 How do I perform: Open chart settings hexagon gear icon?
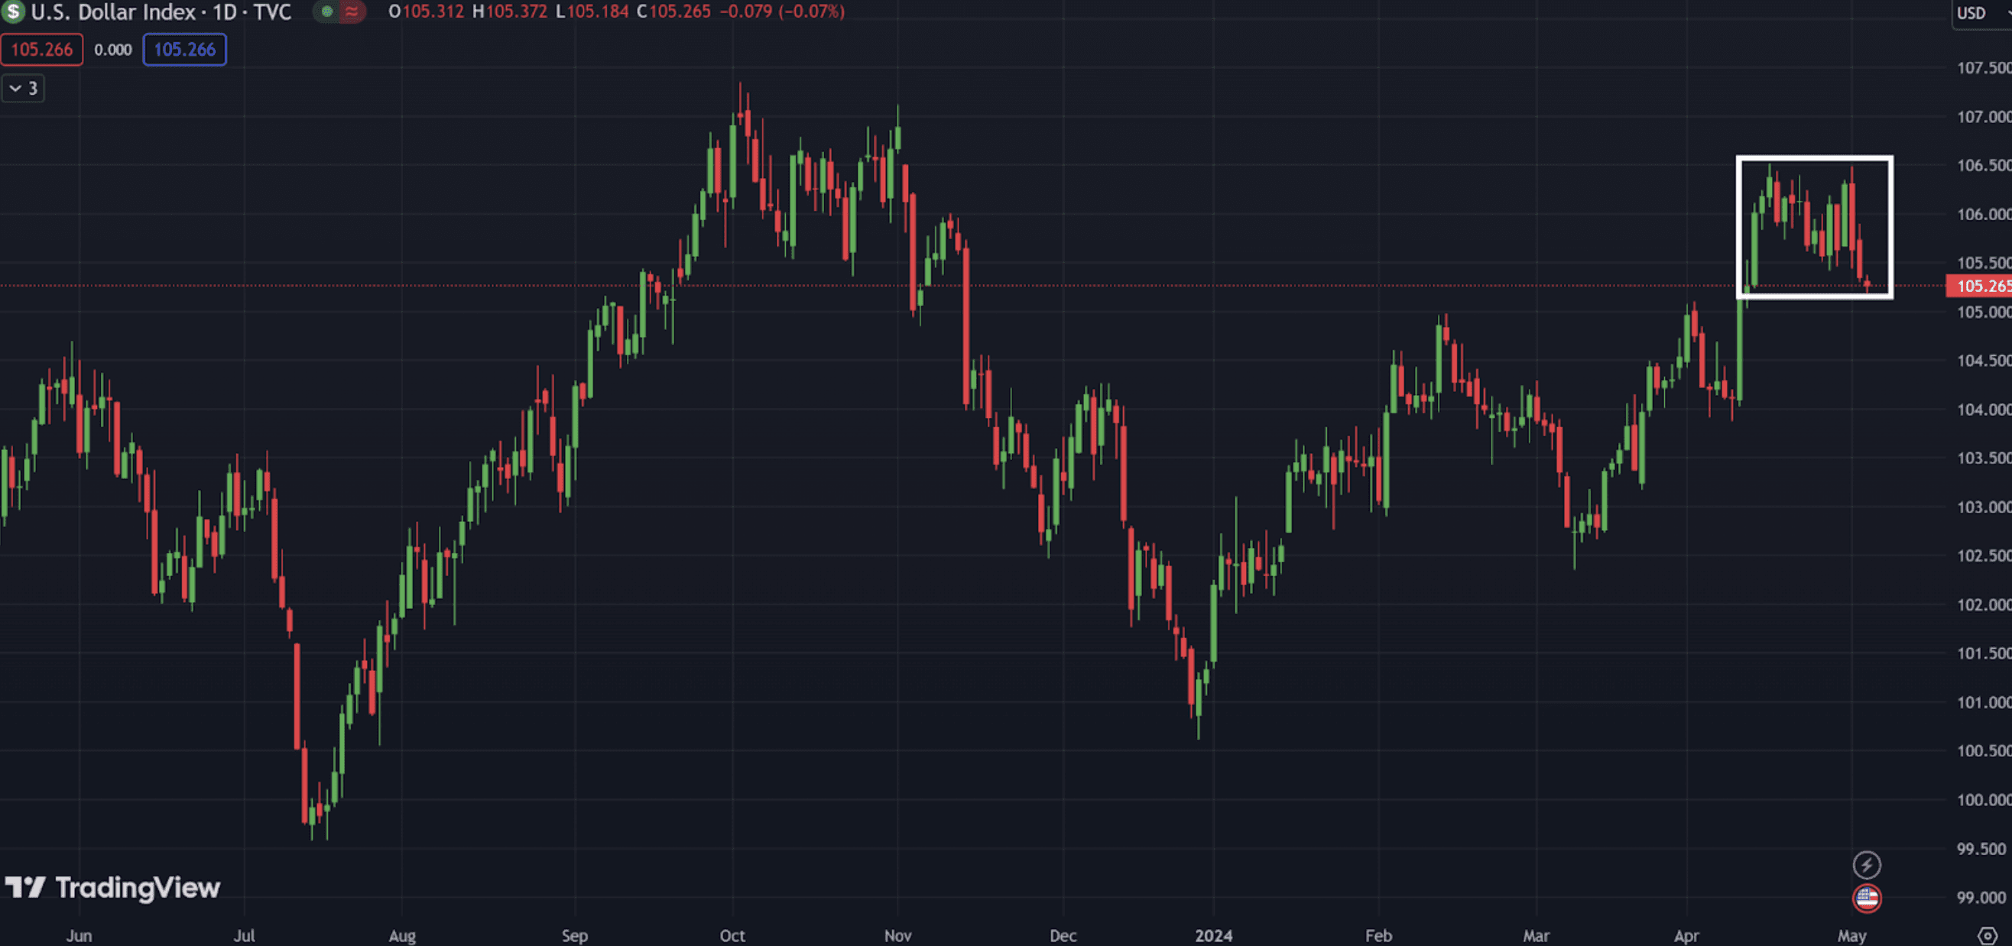(x=1987, y=935)
